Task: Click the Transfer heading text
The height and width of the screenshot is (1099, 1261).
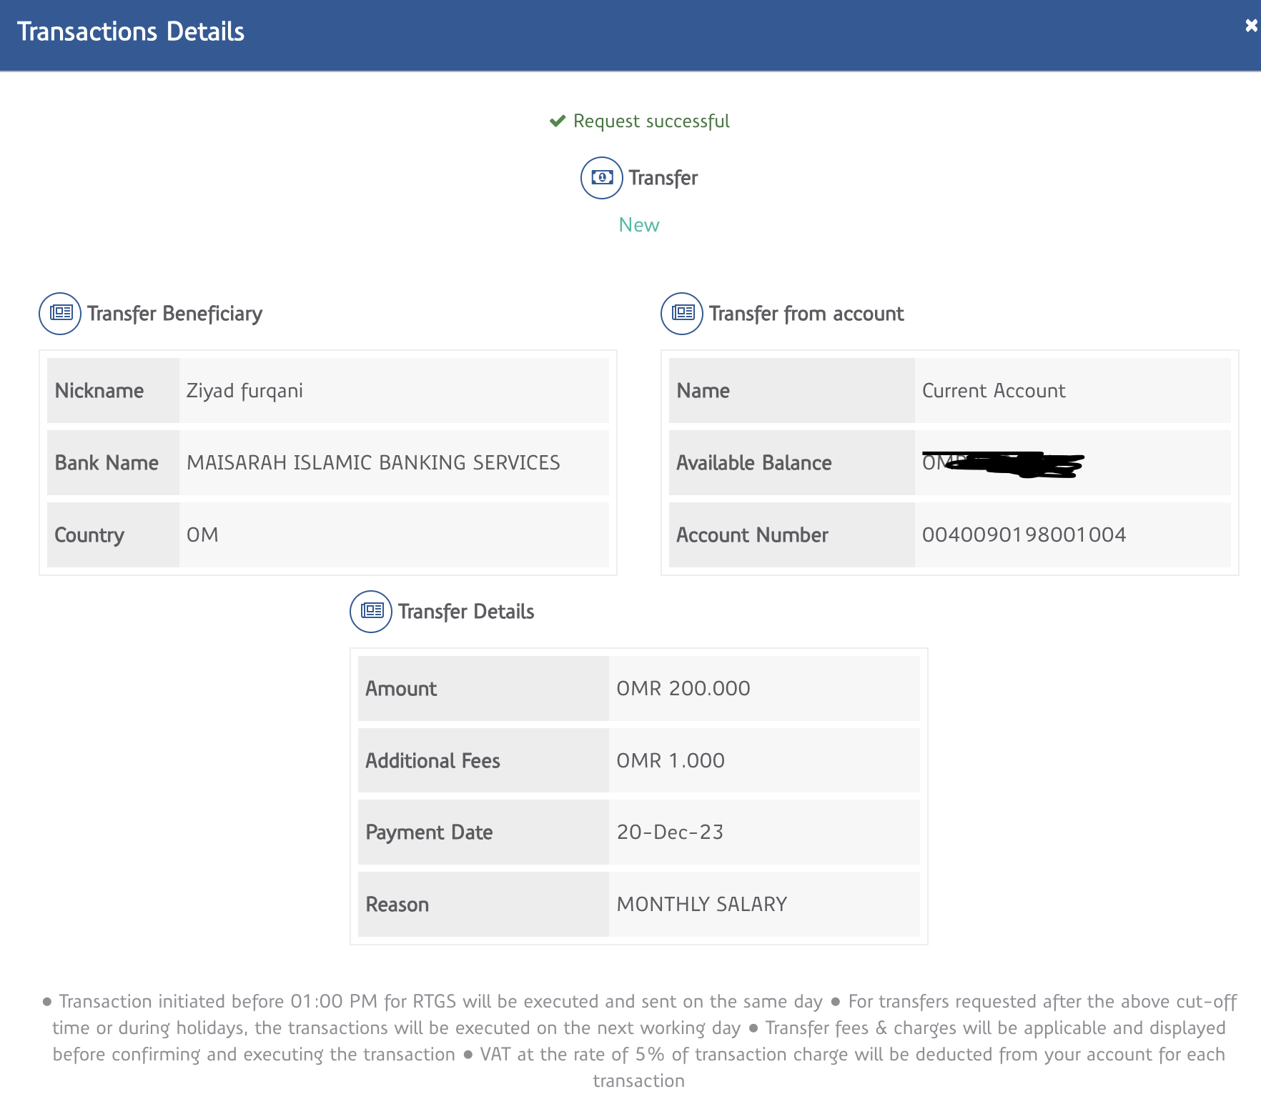Action: point(663,178)
